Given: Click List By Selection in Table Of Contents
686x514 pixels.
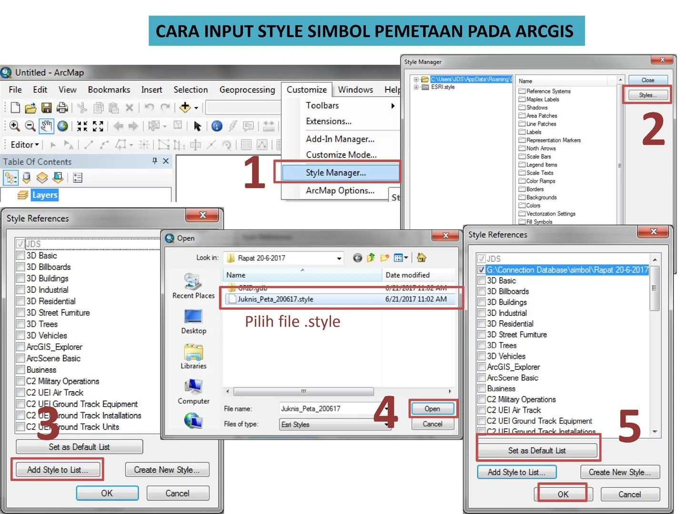Looking at the screenshot, I should [58, 178].
